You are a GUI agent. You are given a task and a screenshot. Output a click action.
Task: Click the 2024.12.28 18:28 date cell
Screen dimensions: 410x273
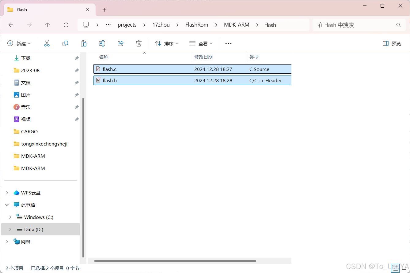tap(213, 80)
